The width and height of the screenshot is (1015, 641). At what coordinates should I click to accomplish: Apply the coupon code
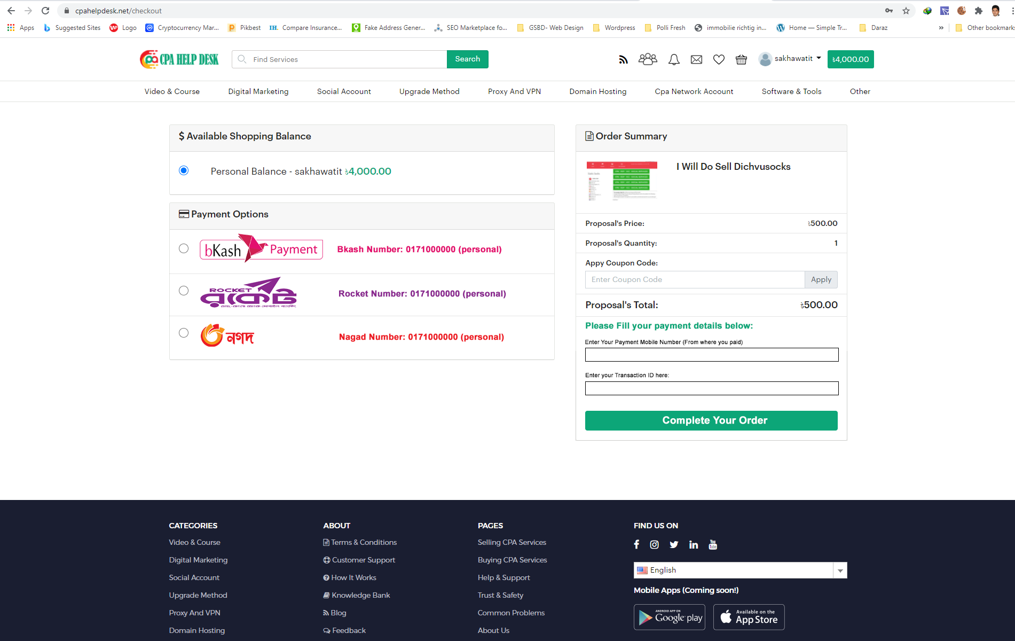(821, 279)
